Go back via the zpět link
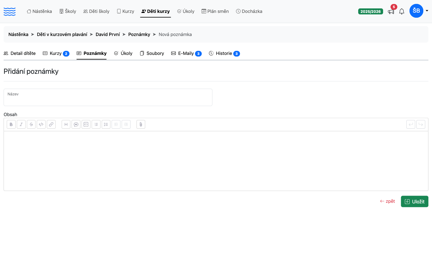Viewport: 432px width, 270px height. (387, 201)
